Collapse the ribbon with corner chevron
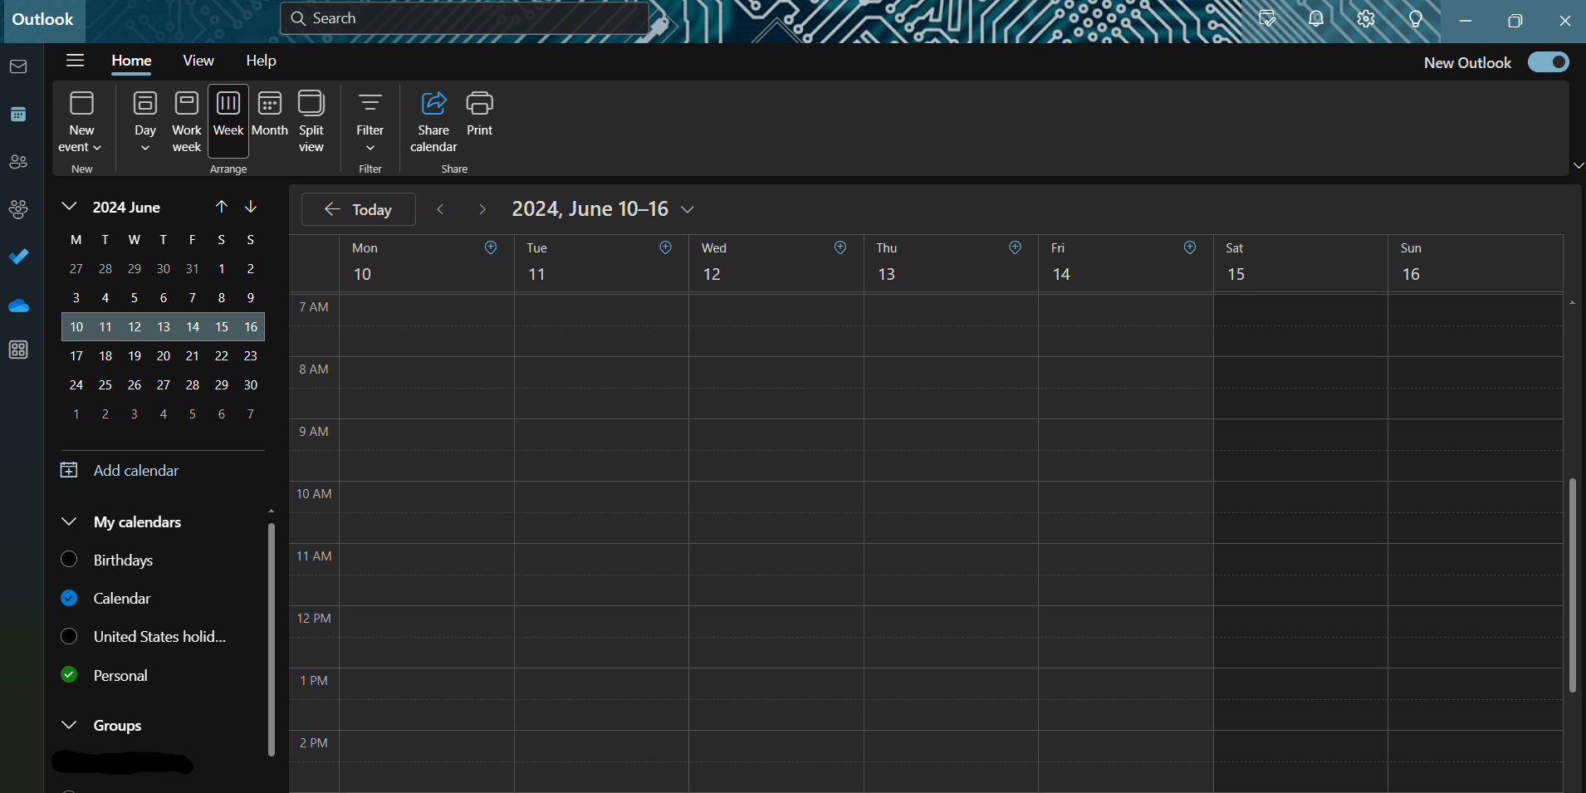 pyautogui.click(x=1579, y=165)
